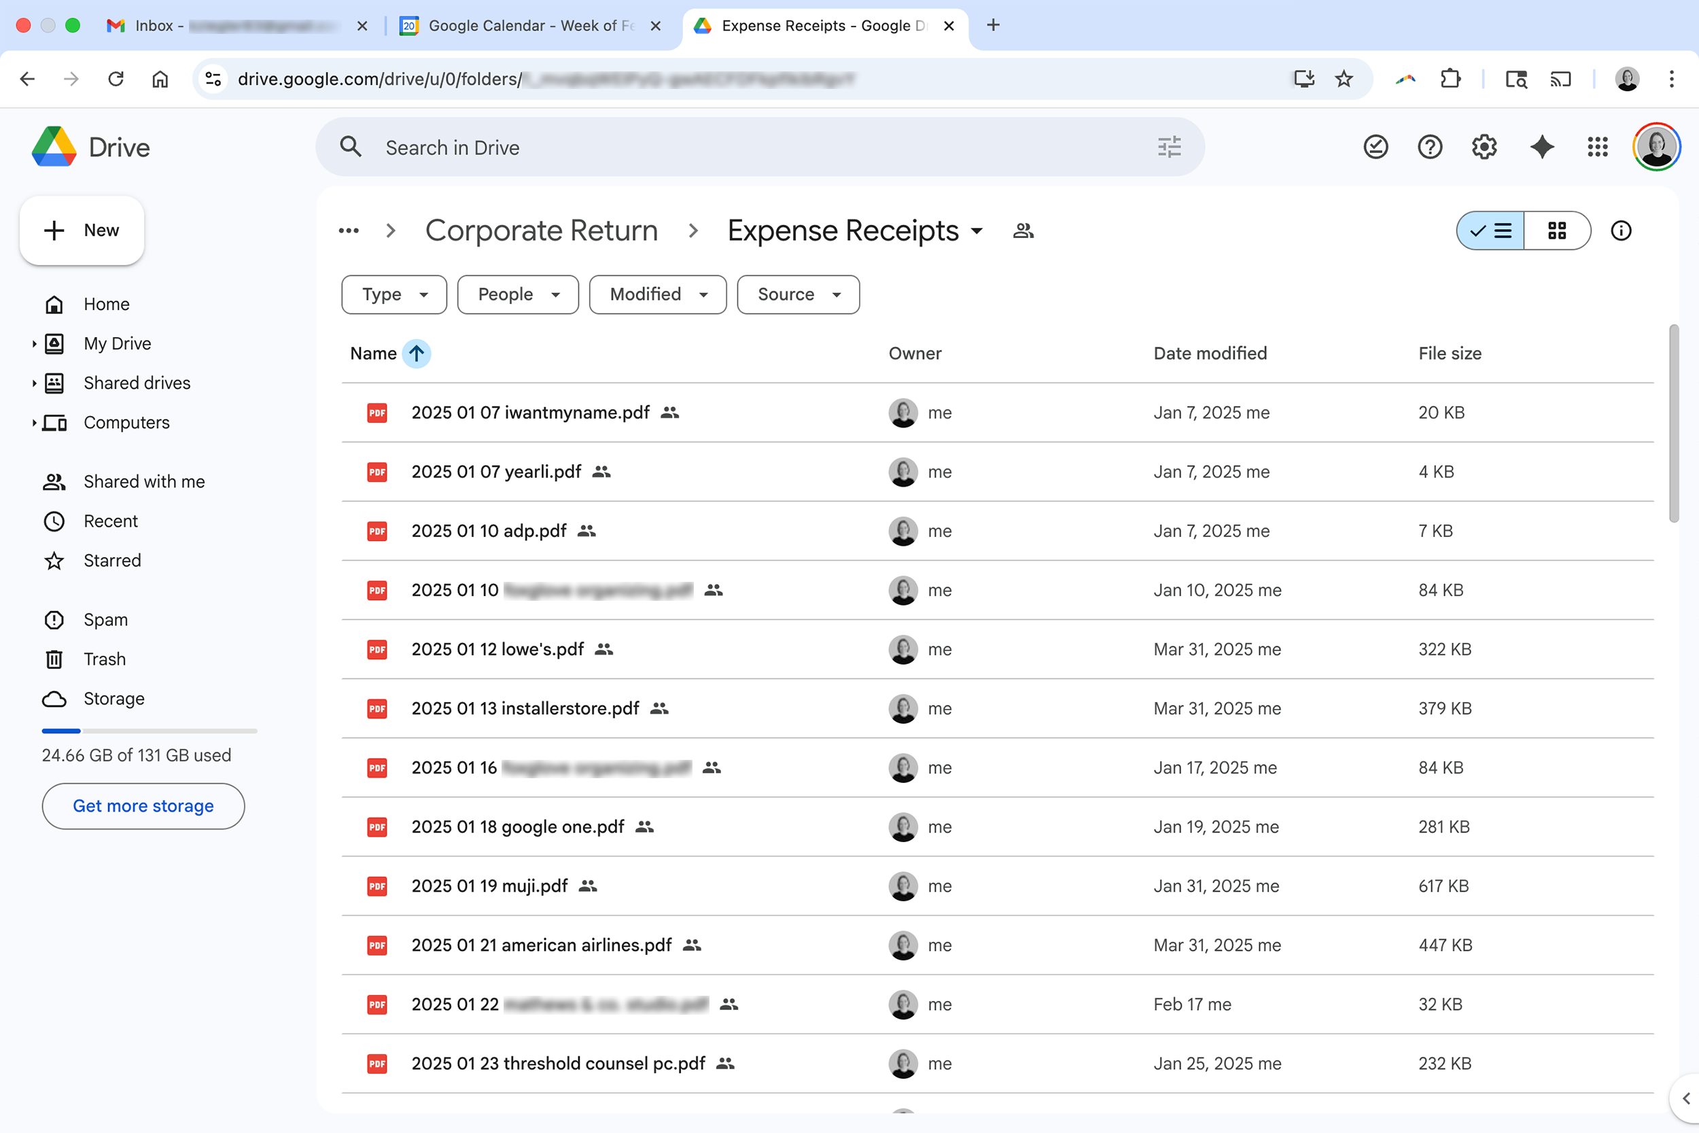Show folder details info icon

click(x=1621, y=230)
